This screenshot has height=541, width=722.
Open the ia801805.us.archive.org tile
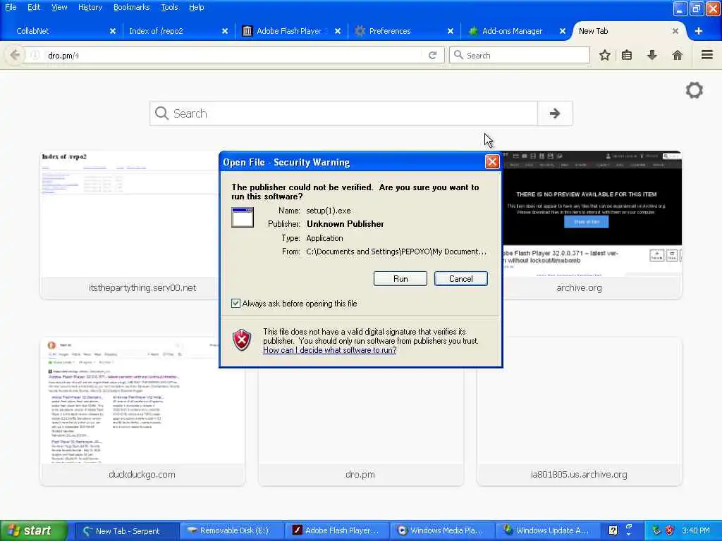(x=580, y=411)
